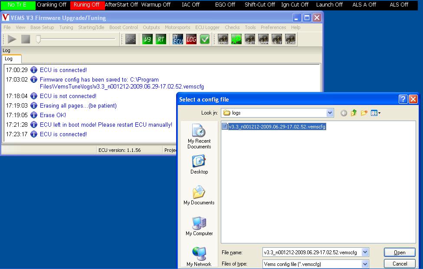Click the green V3 toolbar icon
Viewport: 423px width, 269px height.
pos(148,39)
